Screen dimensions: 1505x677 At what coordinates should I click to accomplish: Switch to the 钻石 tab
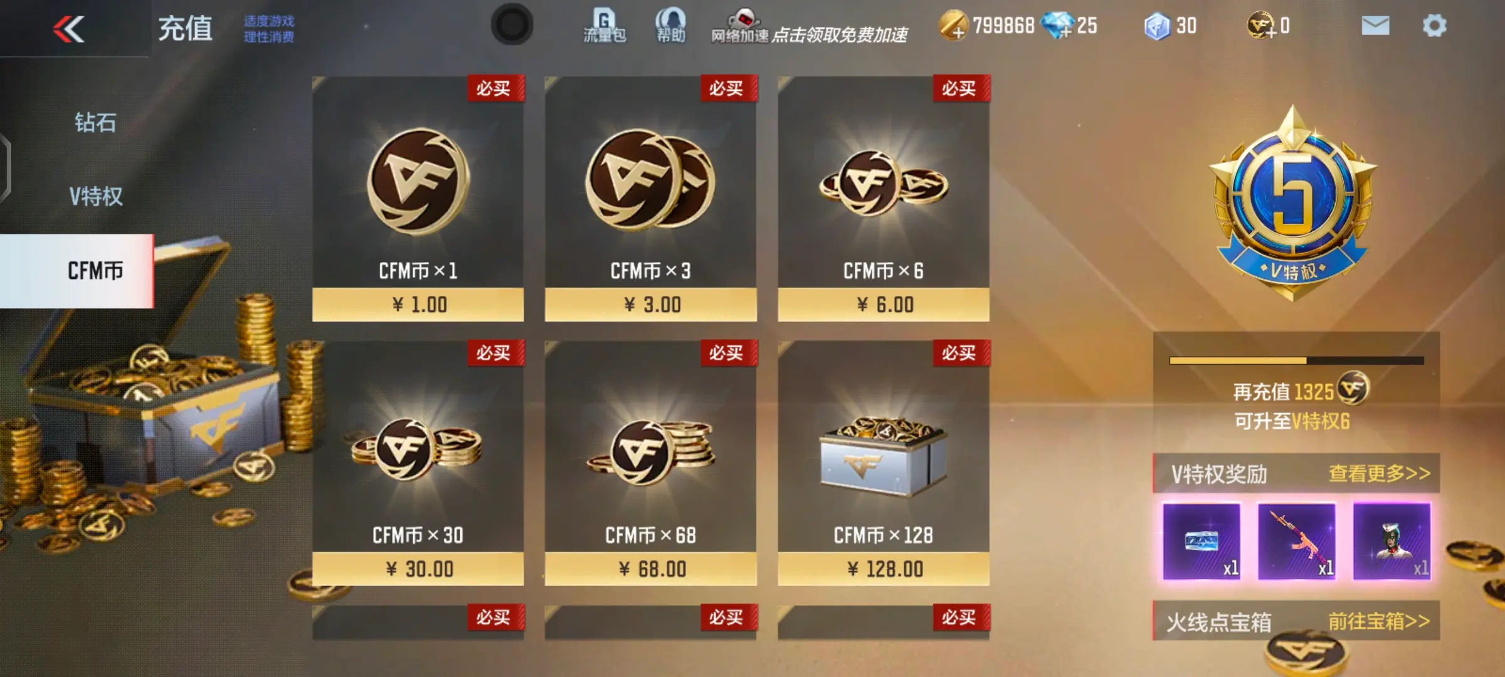click(95, 122)
